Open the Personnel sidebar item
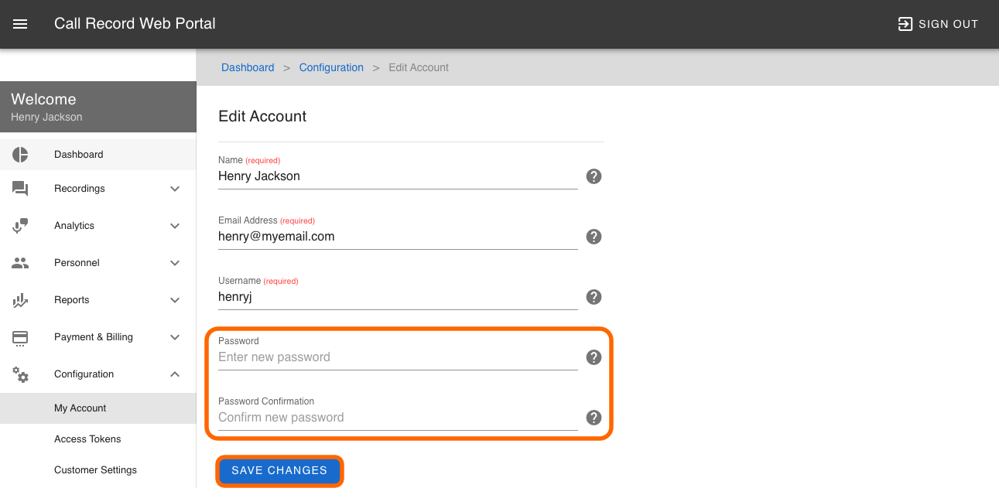Screen dimensions: 999x488 (98, 263)
